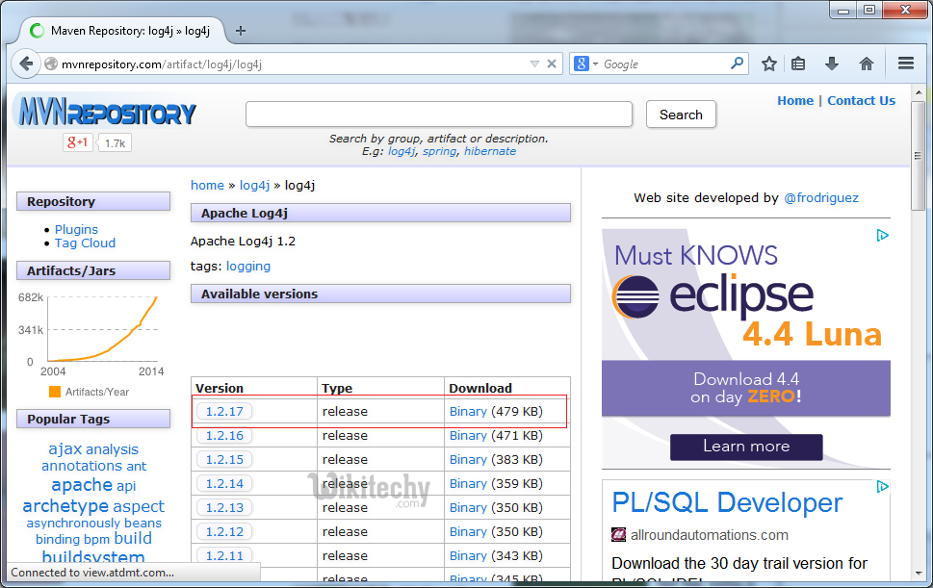Click the Contact Us link
Image resolution: width=933 pixels, height=588 pixels.
coord(861,101)
